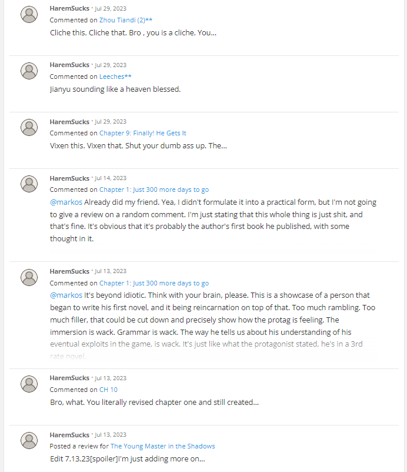Click the @markos mention before "Already did my friend"
This screenshot has width=407, height=472.
[x=66, y=202]
